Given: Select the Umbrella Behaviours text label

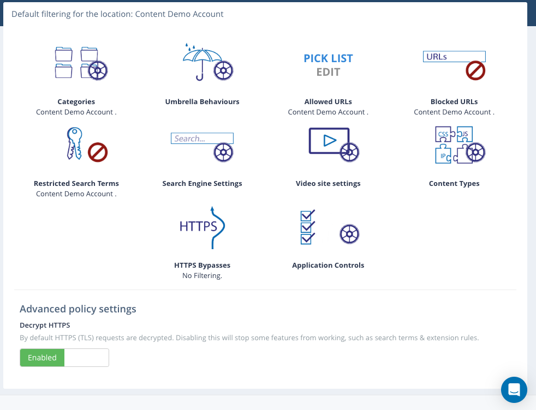Looking at the screenshot, I should tap(202, 101).
